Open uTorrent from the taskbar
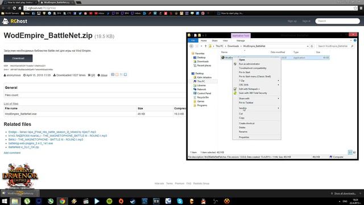The width and height of the screenshot is (364, 205). point(27,201)
